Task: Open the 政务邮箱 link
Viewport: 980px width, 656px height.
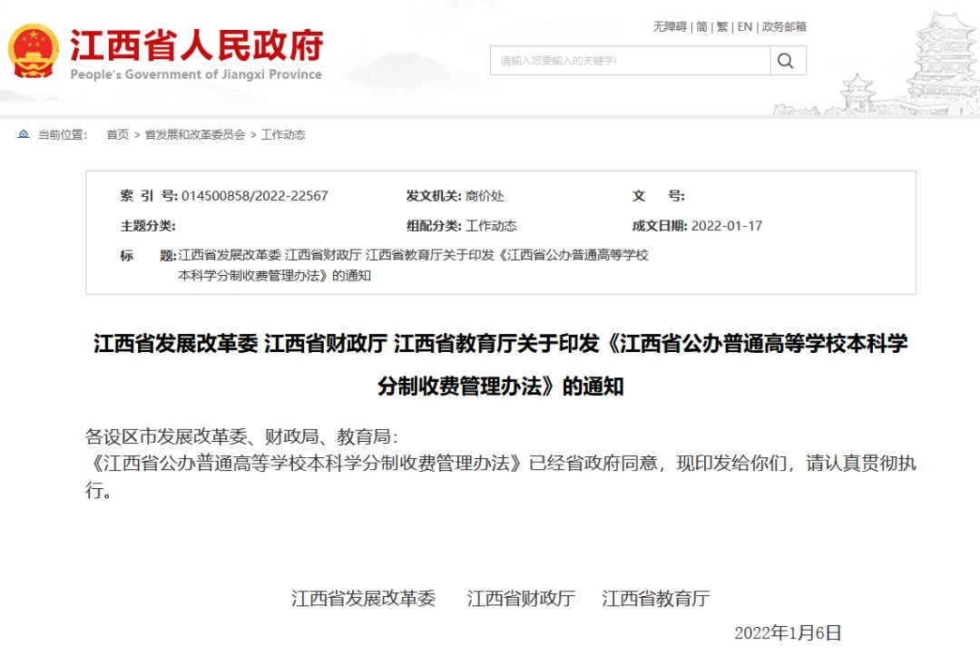Action: (x=784, y=27)
